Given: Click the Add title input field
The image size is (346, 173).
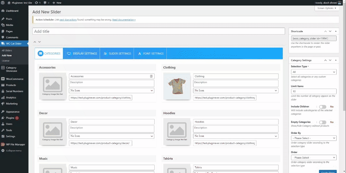Looking at the screenshot, I should (x=159, y=31).
